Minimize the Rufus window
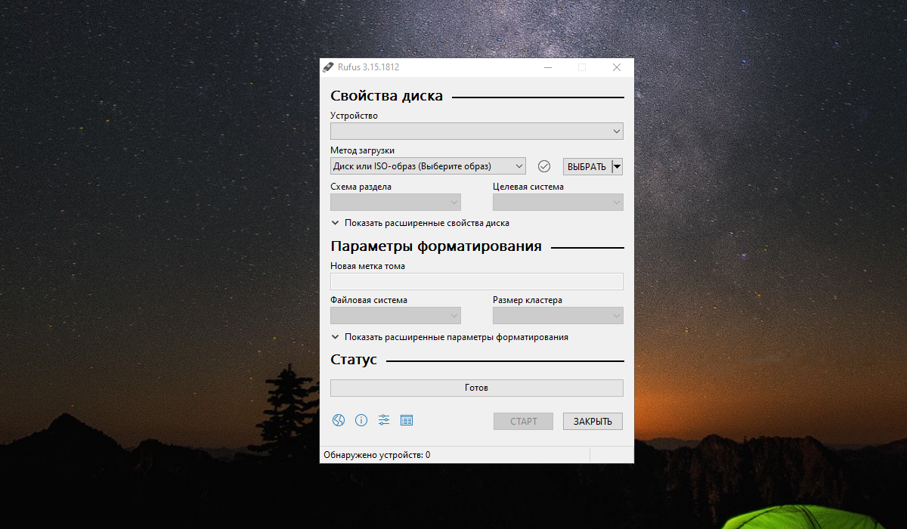The image size is (907, 529). pyautogui.click(x=546, y=67)
